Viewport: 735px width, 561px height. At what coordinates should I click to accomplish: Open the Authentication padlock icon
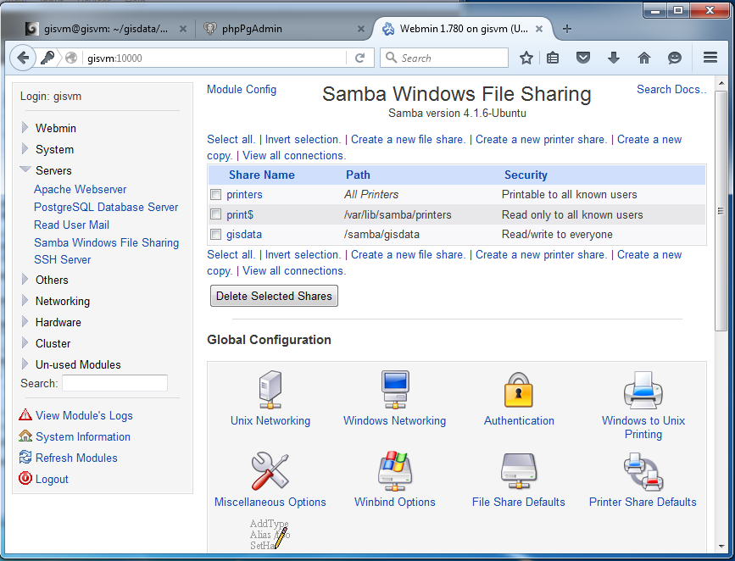tap(518, 390)
